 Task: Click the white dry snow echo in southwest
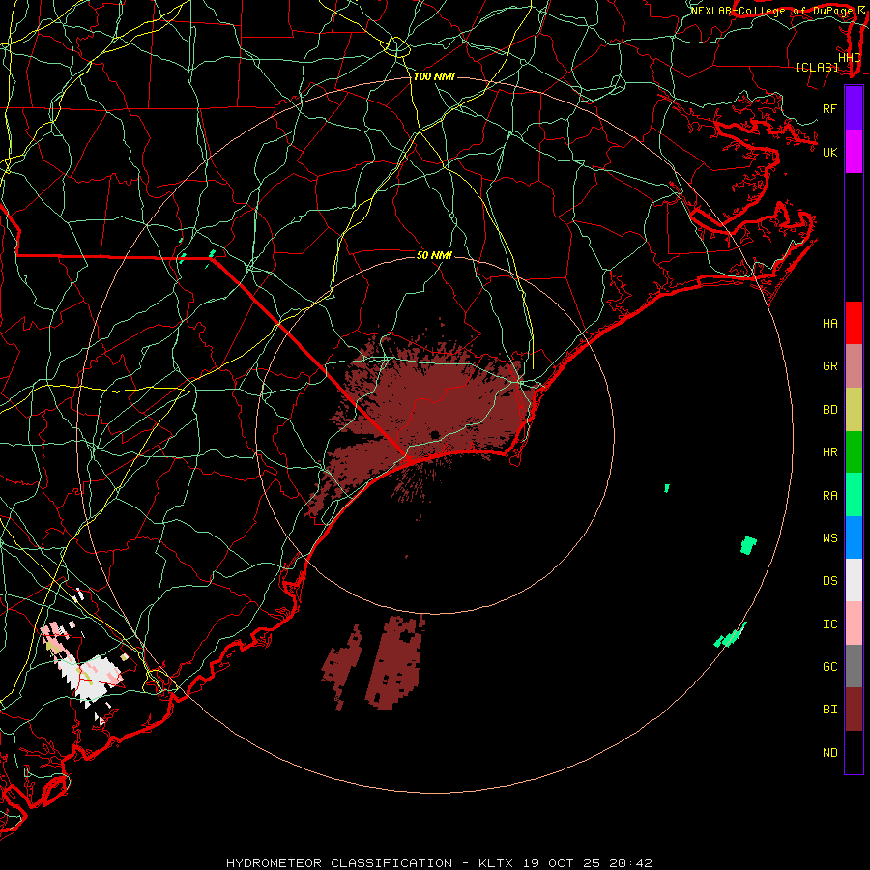click(x=92, y=678)
